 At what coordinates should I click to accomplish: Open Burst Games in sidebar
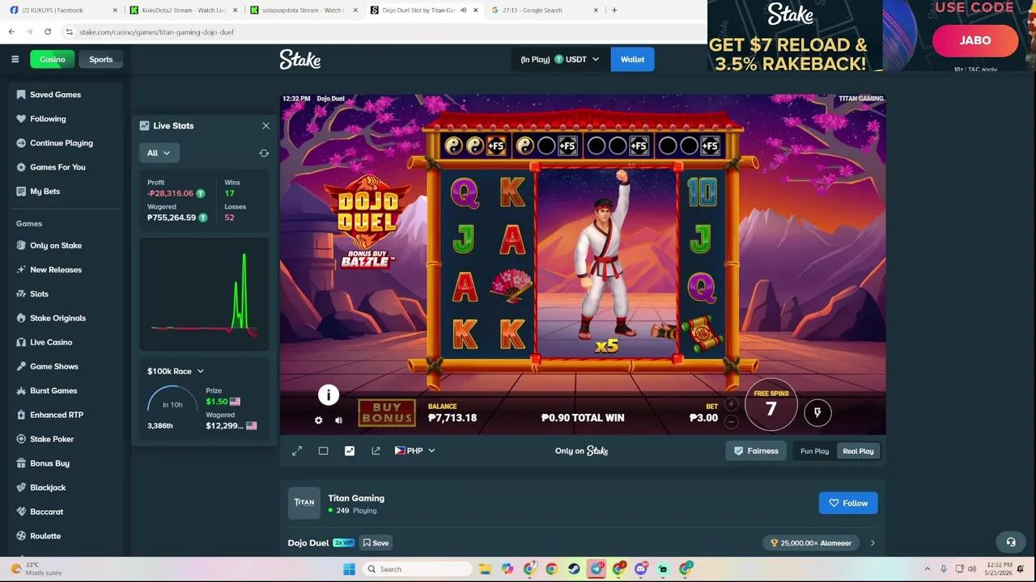[53, 391]
